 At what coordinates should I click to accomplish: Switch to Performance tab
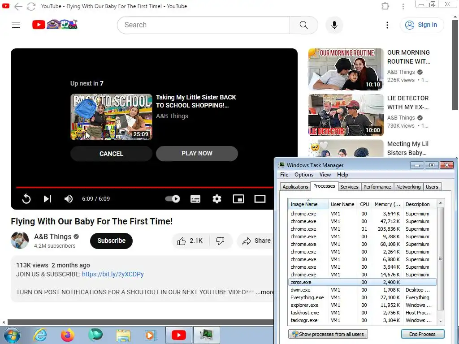(x=377, y=187)
